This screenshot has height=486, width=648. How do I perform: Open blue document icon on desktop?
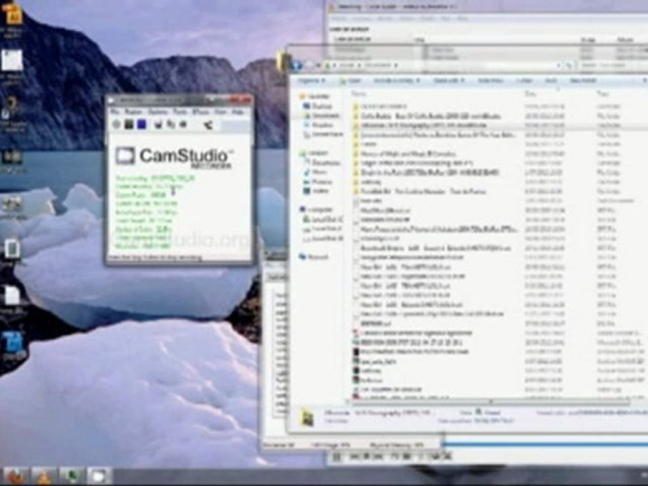pyautogui.click(x=13, y=344)
